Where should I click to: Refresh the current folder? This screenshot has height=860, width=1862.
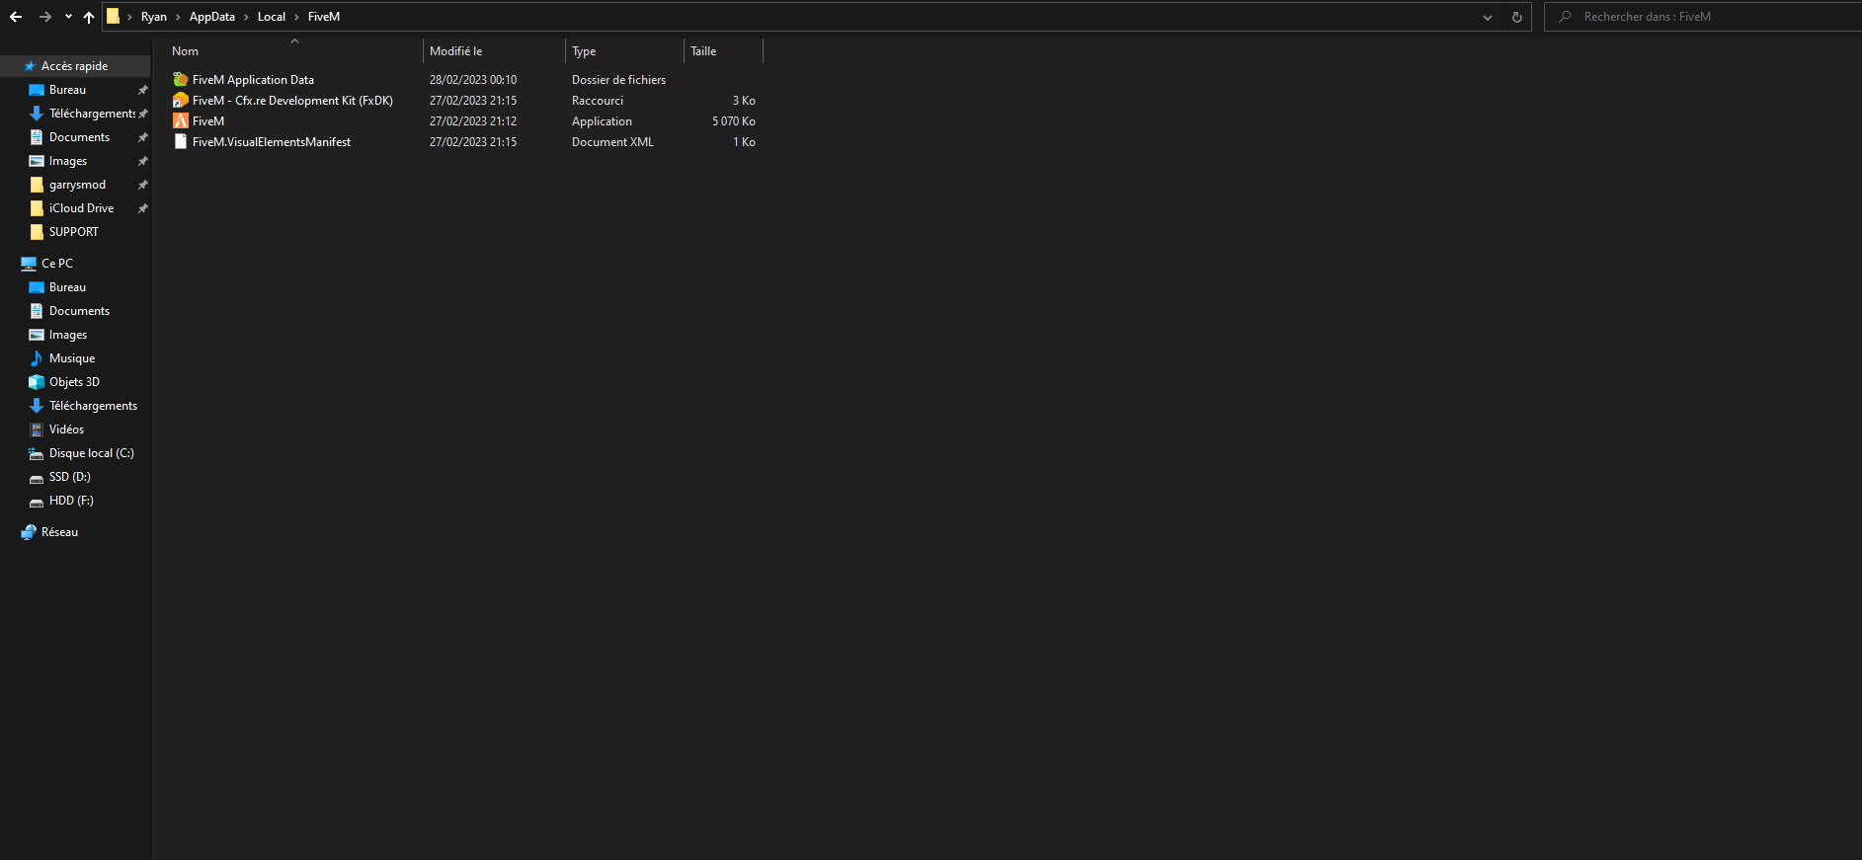tap(1517, 17)
